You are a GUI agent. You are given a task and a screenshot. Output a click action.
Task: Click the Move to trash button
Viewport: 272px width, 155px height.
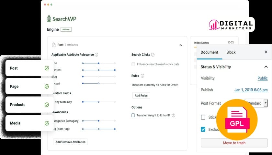tap(234, 143)
